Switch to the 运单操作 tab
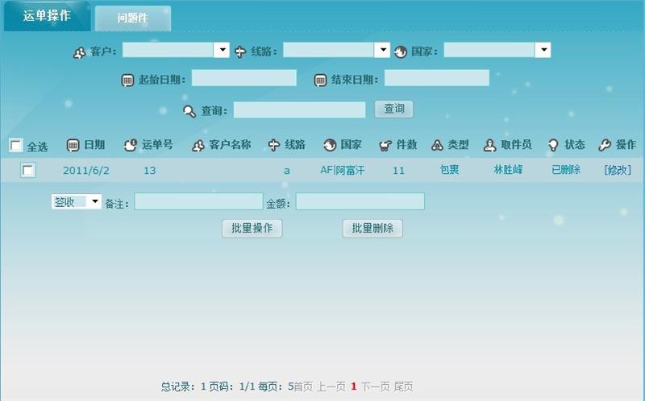 (47, 16)
